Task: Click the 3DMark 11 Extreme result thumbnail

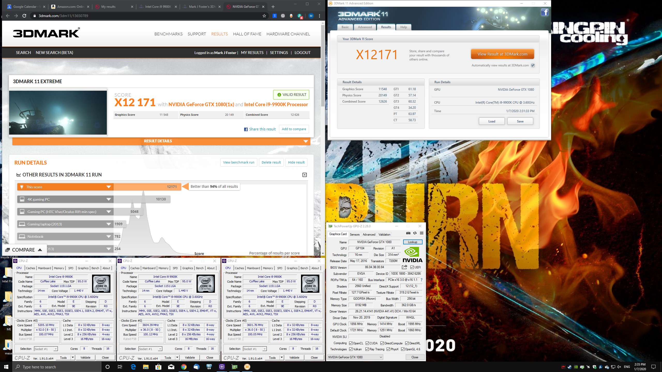Action: coord(58,112)
